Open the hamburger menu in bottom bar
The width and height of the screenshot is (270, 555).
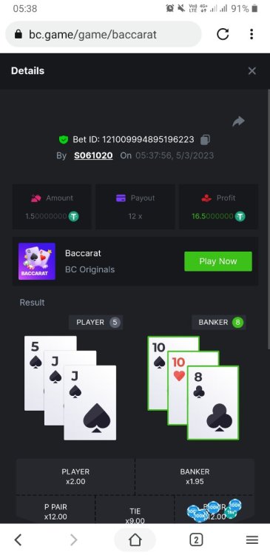coord(252,539)
